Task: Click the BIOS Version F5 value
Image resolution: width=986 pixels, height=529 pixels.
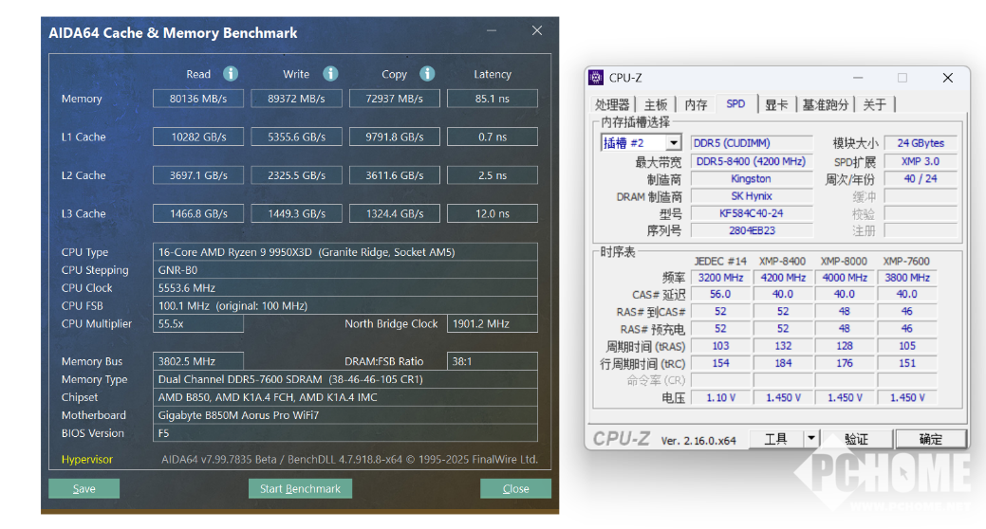Action: (345, 433)
